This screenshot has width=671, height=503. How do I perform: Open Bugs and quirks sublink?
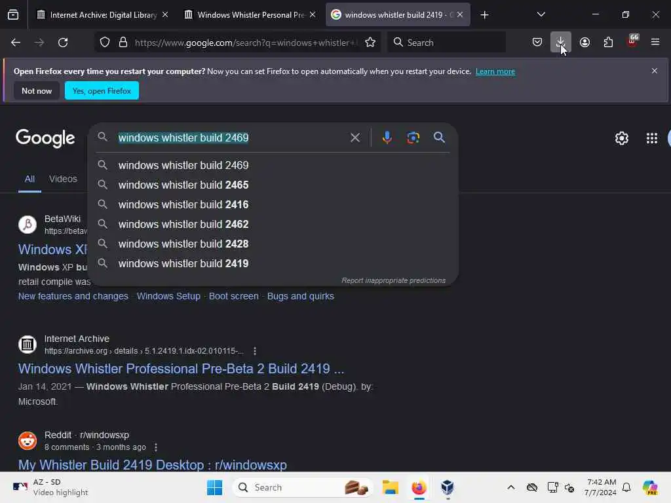(x=300, y=297)
